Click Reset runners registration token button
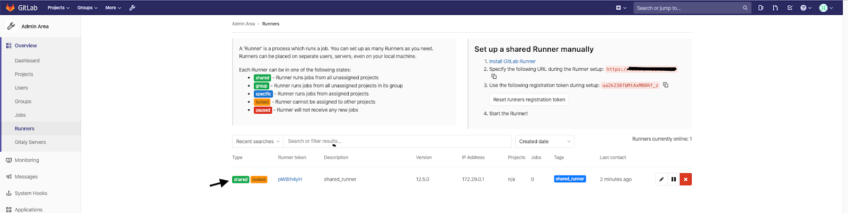Viewport: 848px width, 213px height. pyautogui.click(x=529, y=99)
